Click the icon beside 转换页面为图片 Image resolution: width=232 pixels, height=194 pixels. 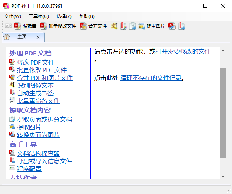pyautogui.click(x=12, y=134)
